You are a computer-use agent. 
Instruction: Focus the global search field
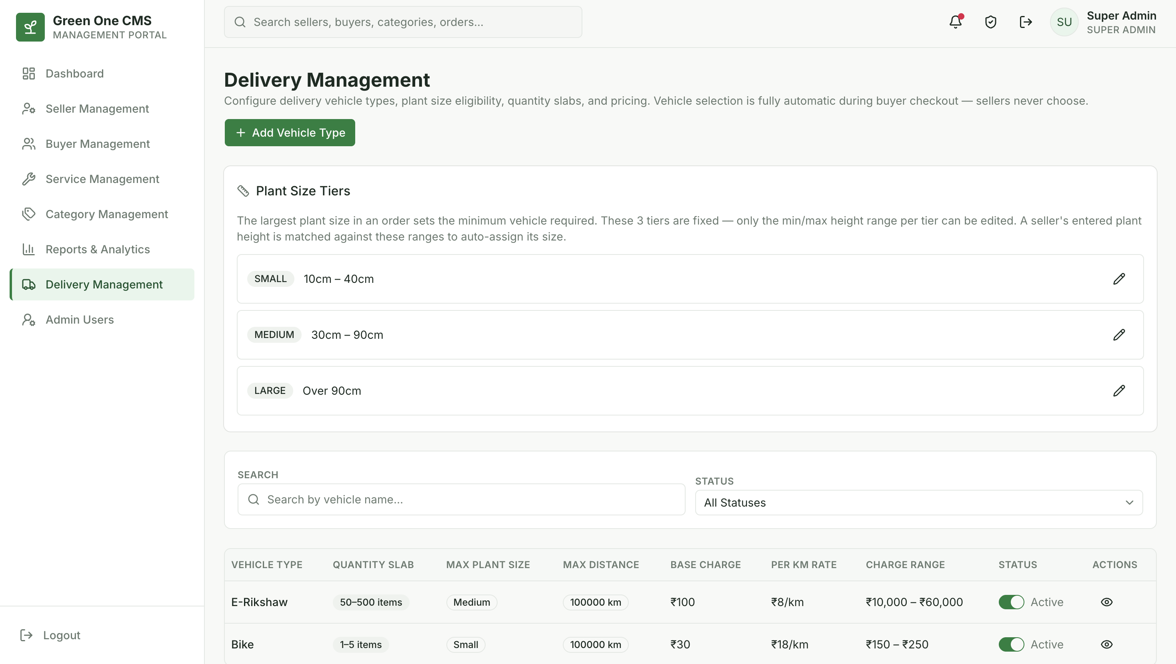click(403, 22)
